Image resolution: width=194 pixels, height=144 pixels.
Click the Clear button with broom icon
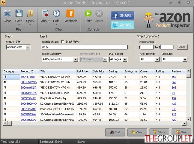tap(137, 132)
